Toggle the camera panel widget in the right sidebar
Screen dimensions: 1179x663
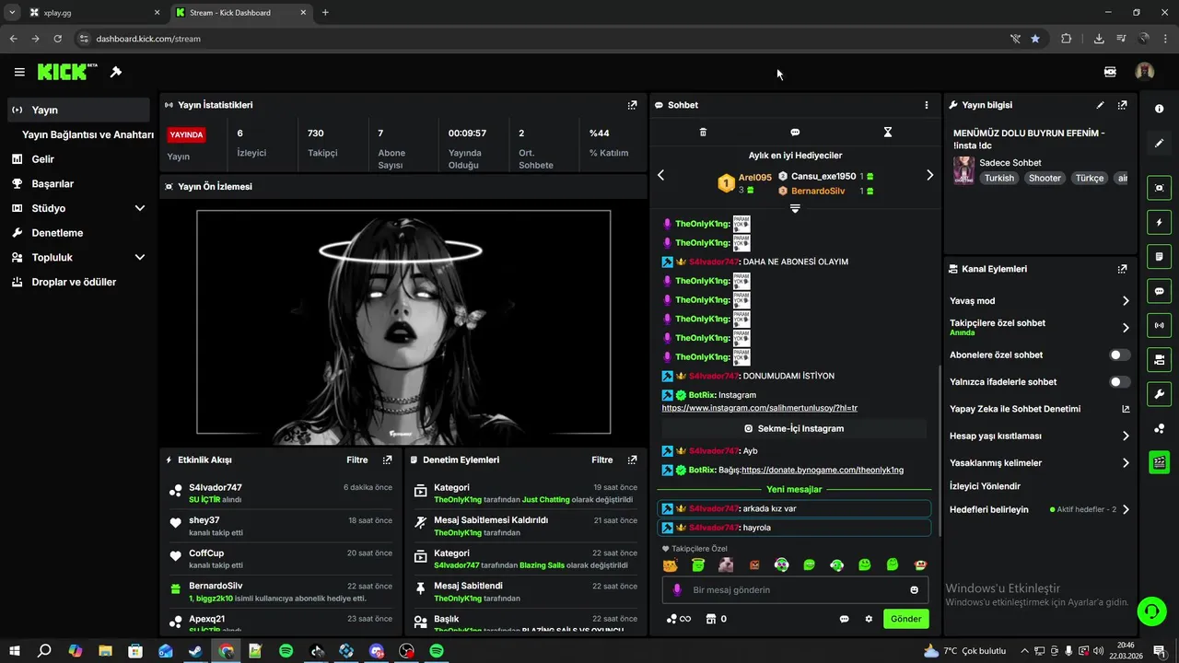click(x=1159, y=359)
